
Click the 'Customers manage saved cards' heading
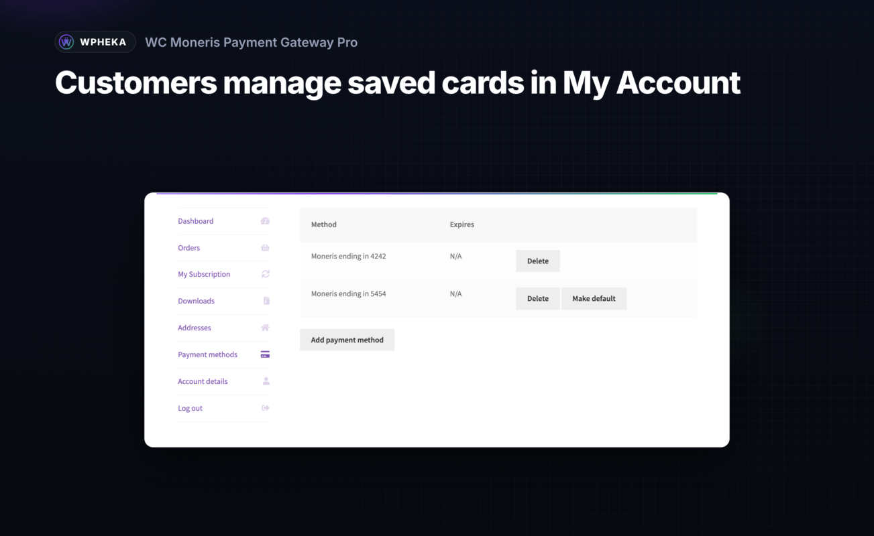click(398, 82)
